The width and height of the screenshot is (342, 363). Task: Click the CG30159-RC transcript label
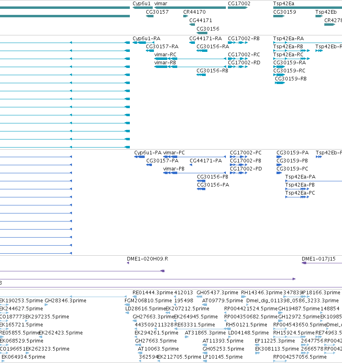(x=289, y=71)
